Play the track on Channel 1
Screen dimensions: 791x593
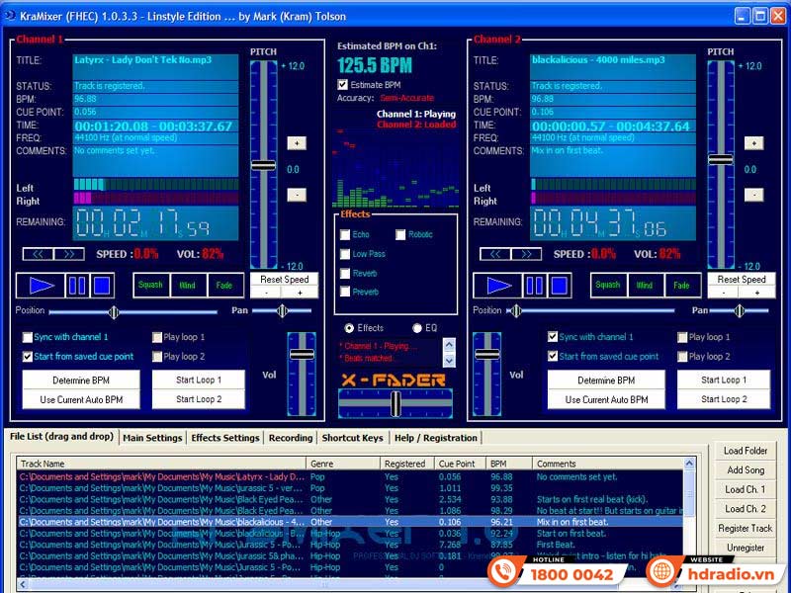(41, 287)
